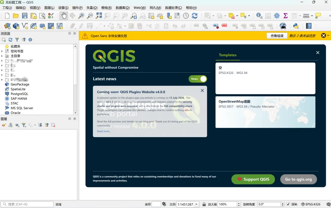This screenshot has width=331, height=208.
Task: Open the 栅格(R) menu
Action: coord(107,8)
